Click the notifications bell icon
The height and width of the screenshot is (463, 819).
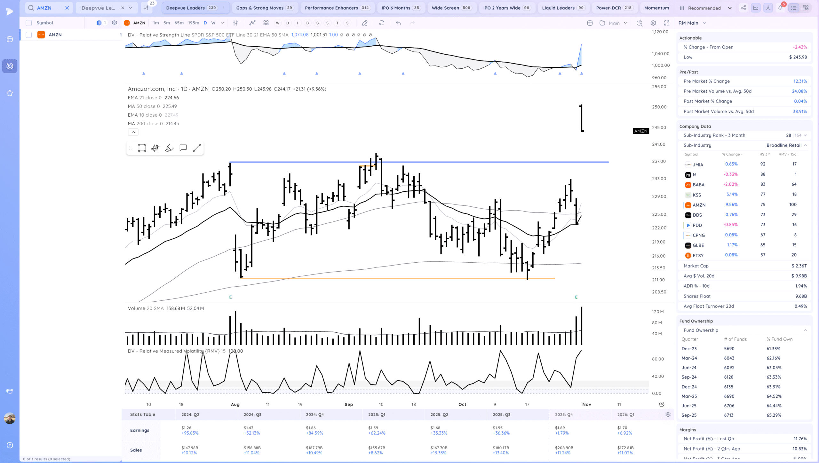780,8
